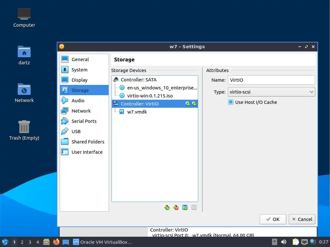Screen dimensions: 330x247
Task: Discard changes with the Cancel button
Action: point(302,219)
